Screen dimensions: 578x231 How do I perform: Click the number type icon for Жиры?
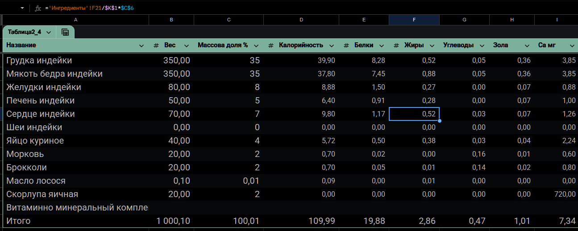396,45
